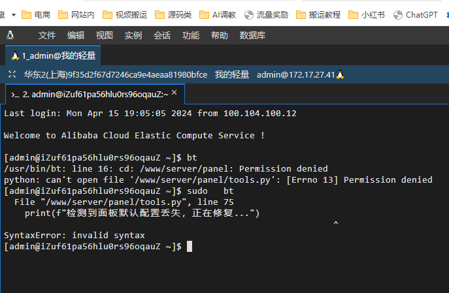Switch to the 1_admin@我的轻量 tab
The height and width of the screenshot is (293, 449).
click(53, 55)
